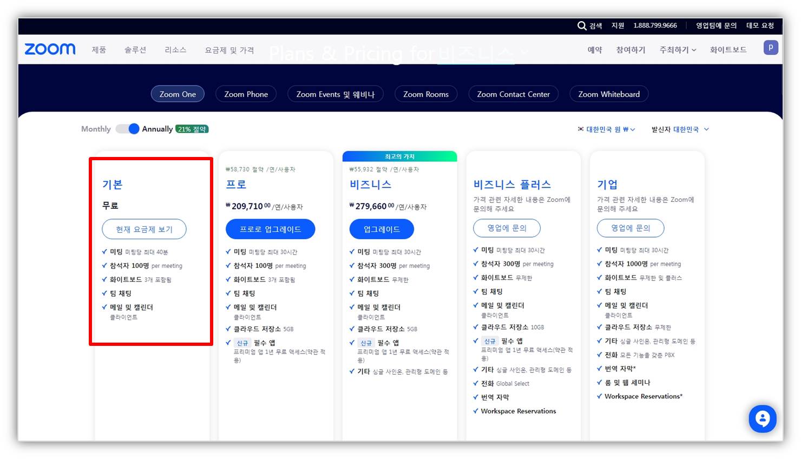
Task: Click 영업팀에 문의 in top bar
Action: (716, 25)
